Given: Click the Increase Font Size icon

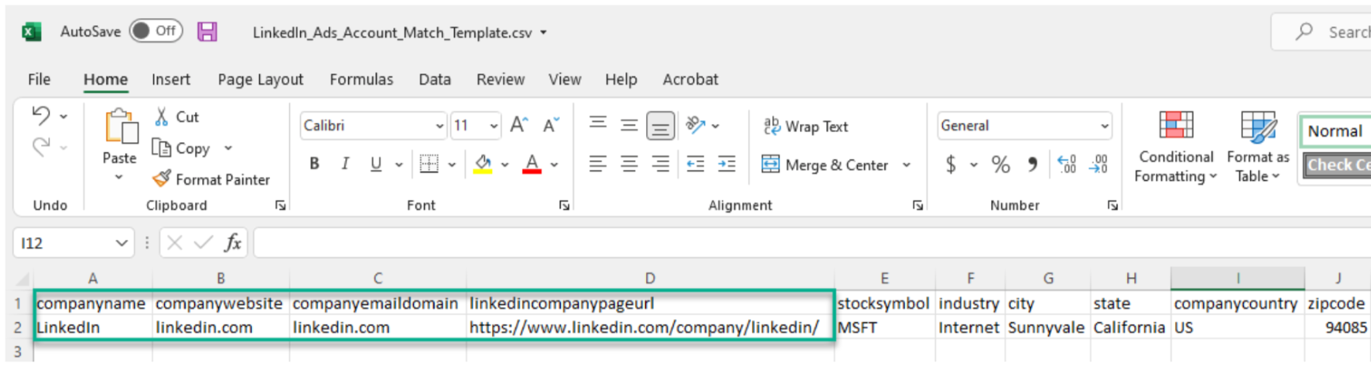Looking at the screenshot, I should tap(518, 125).
